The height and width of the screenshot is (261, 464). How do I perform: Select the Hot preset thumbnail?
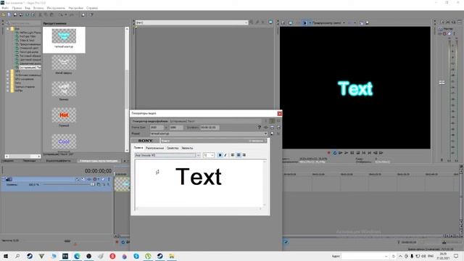[x=64, y=115]
